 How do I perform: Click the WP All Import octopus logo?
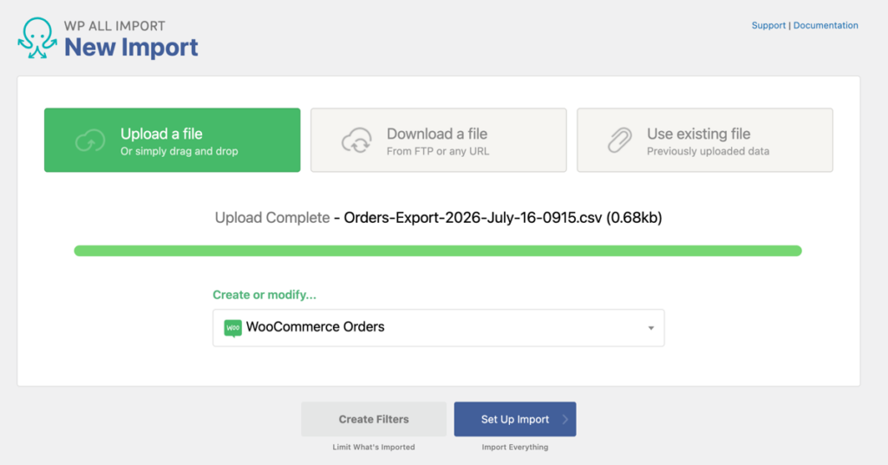pyautogui.click(x=37, y=37)
